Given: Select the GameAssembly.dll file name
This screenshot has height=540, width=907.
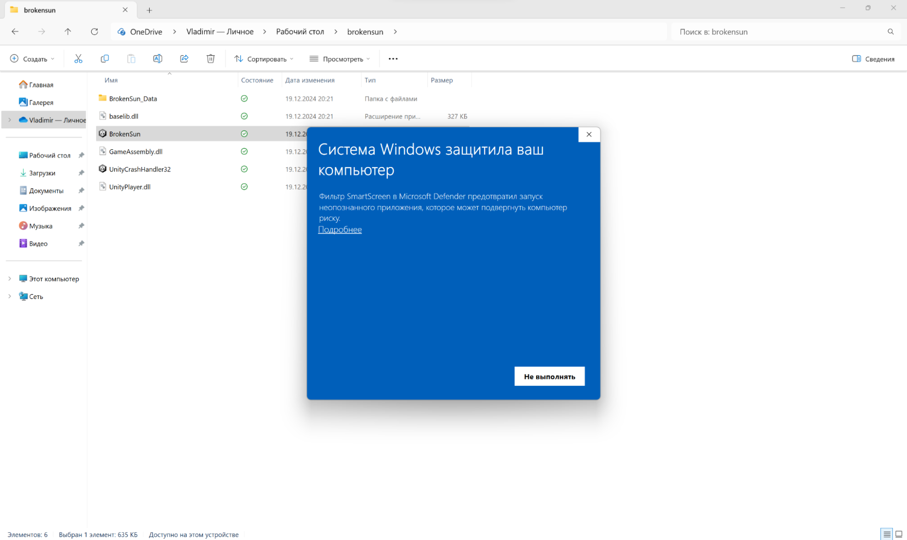Looking at the screenshot, I should [136, 152].
